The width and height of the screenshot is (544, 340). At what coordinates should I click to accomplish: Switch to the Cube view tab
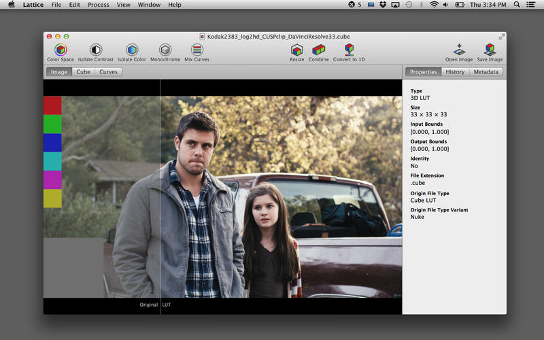83,71
